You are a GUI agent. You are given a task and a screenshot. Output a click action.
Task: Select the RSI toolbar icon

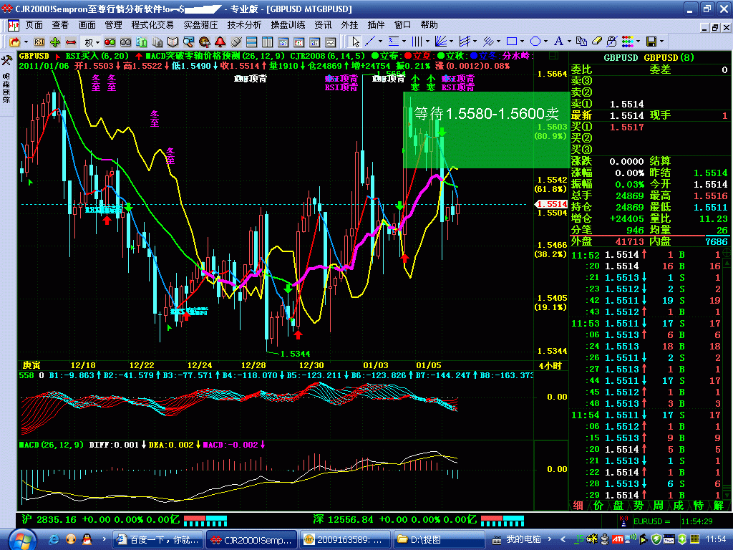[x=38, y=42]
